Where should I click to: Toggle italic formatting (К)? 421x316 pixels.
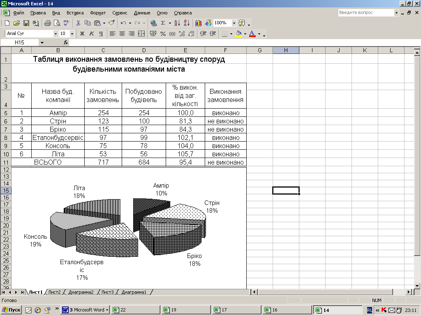[x=92, y=34]
